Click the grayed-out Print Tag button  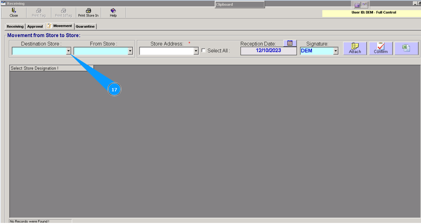tap(39, 13)
